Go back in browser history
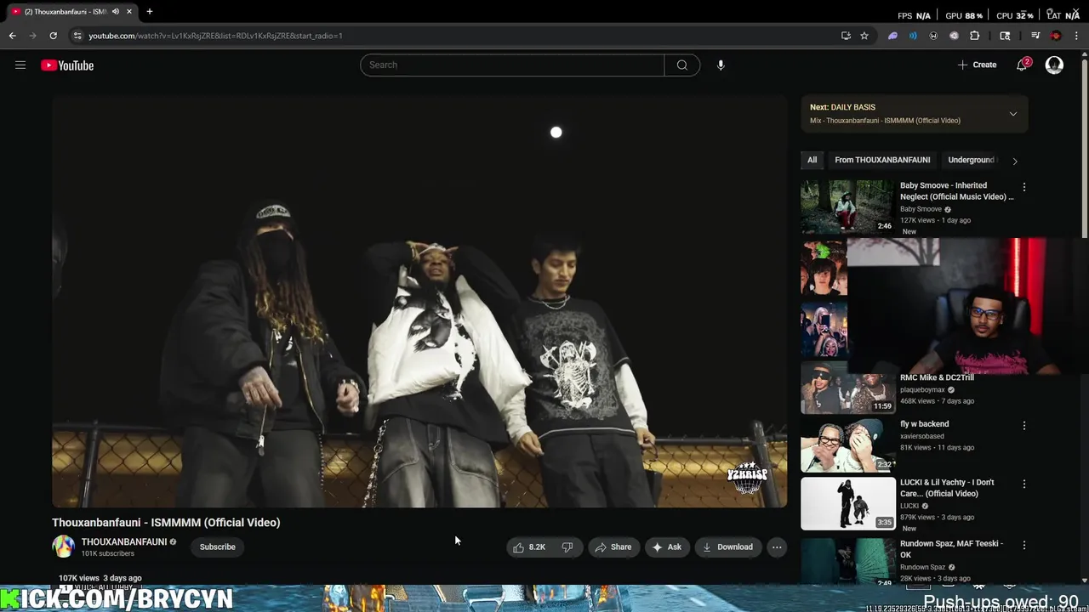The width and height of the screenshot is (1089, 612). click(13, 36)
